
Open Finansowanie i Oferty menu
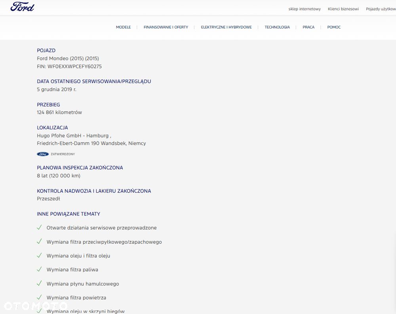click(166, 27)
